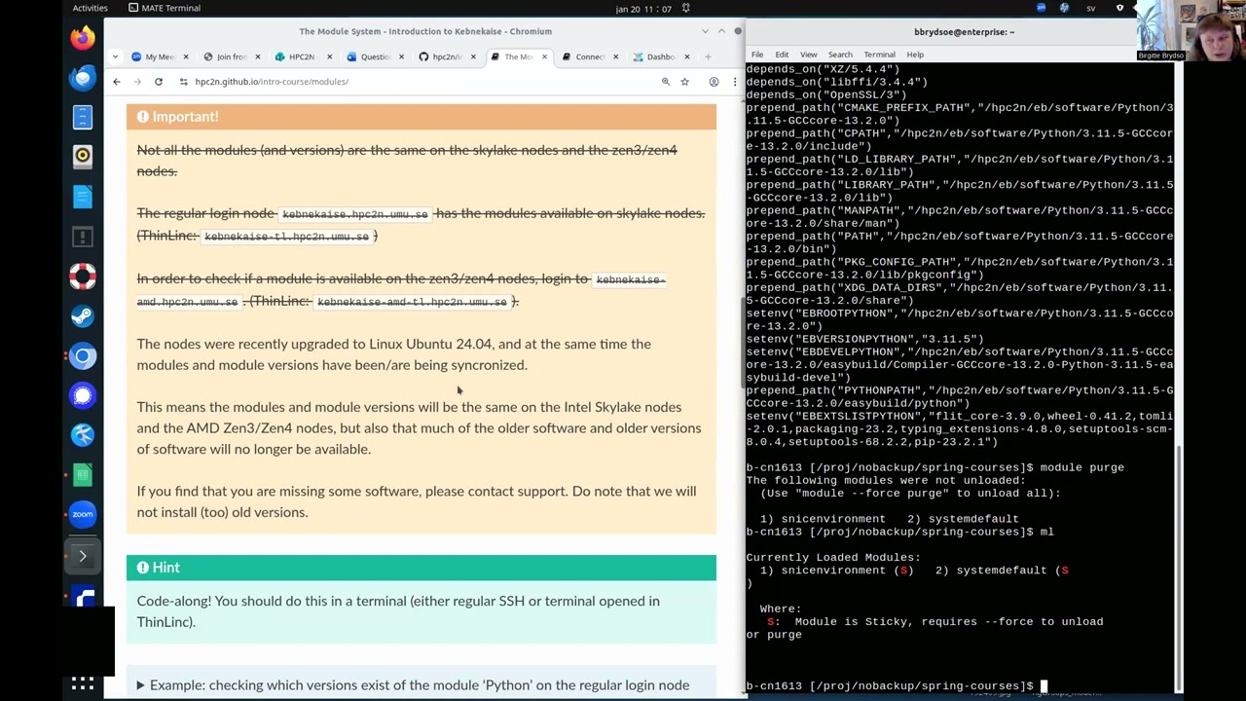Open the lifebuoy Help icon in dock
Screen dimensions: 1246x701
pos(83,277)
